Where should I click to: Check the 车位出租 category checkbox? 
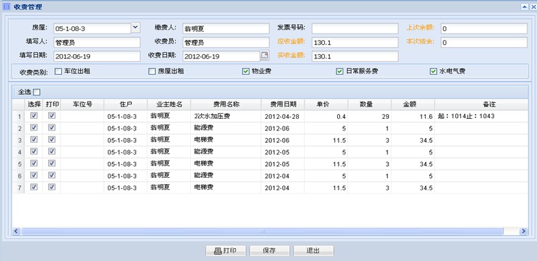click(58, 71)
